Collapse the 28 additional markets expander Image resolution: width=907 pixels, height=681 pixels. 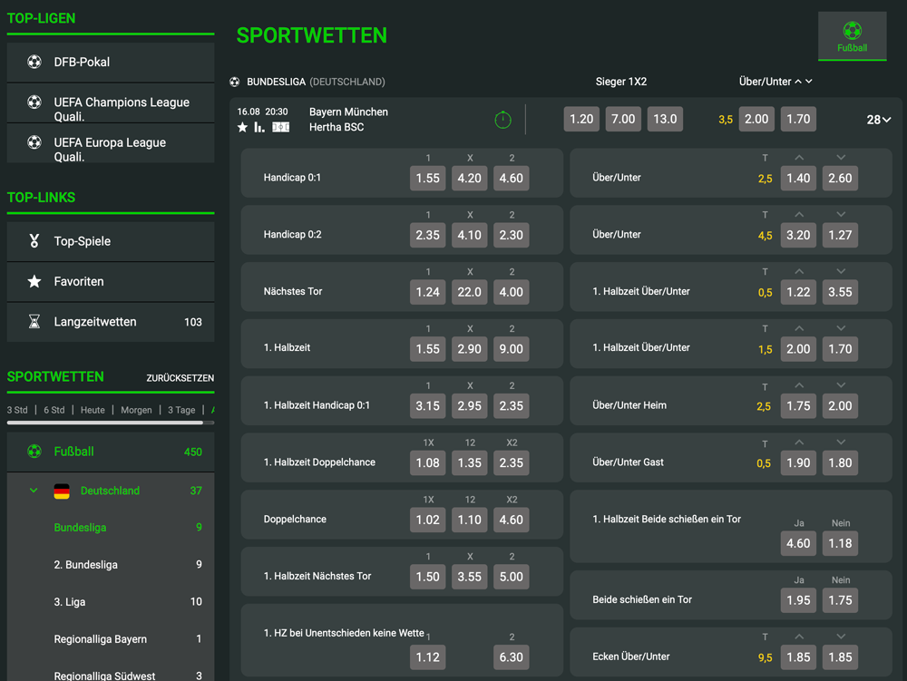tap(878, 120)
